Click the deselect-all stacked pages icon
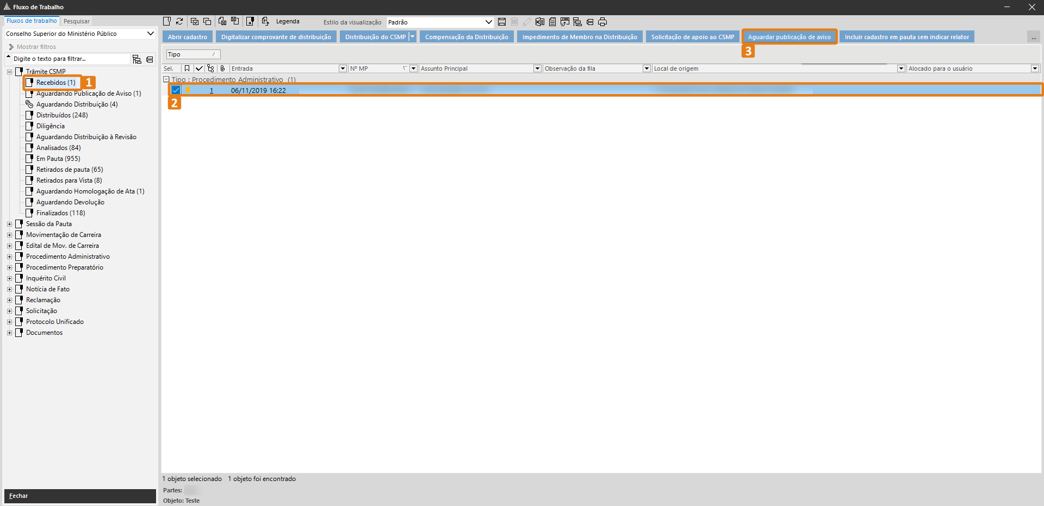This screenshot has width=1044, height=506. click(207, 21)
